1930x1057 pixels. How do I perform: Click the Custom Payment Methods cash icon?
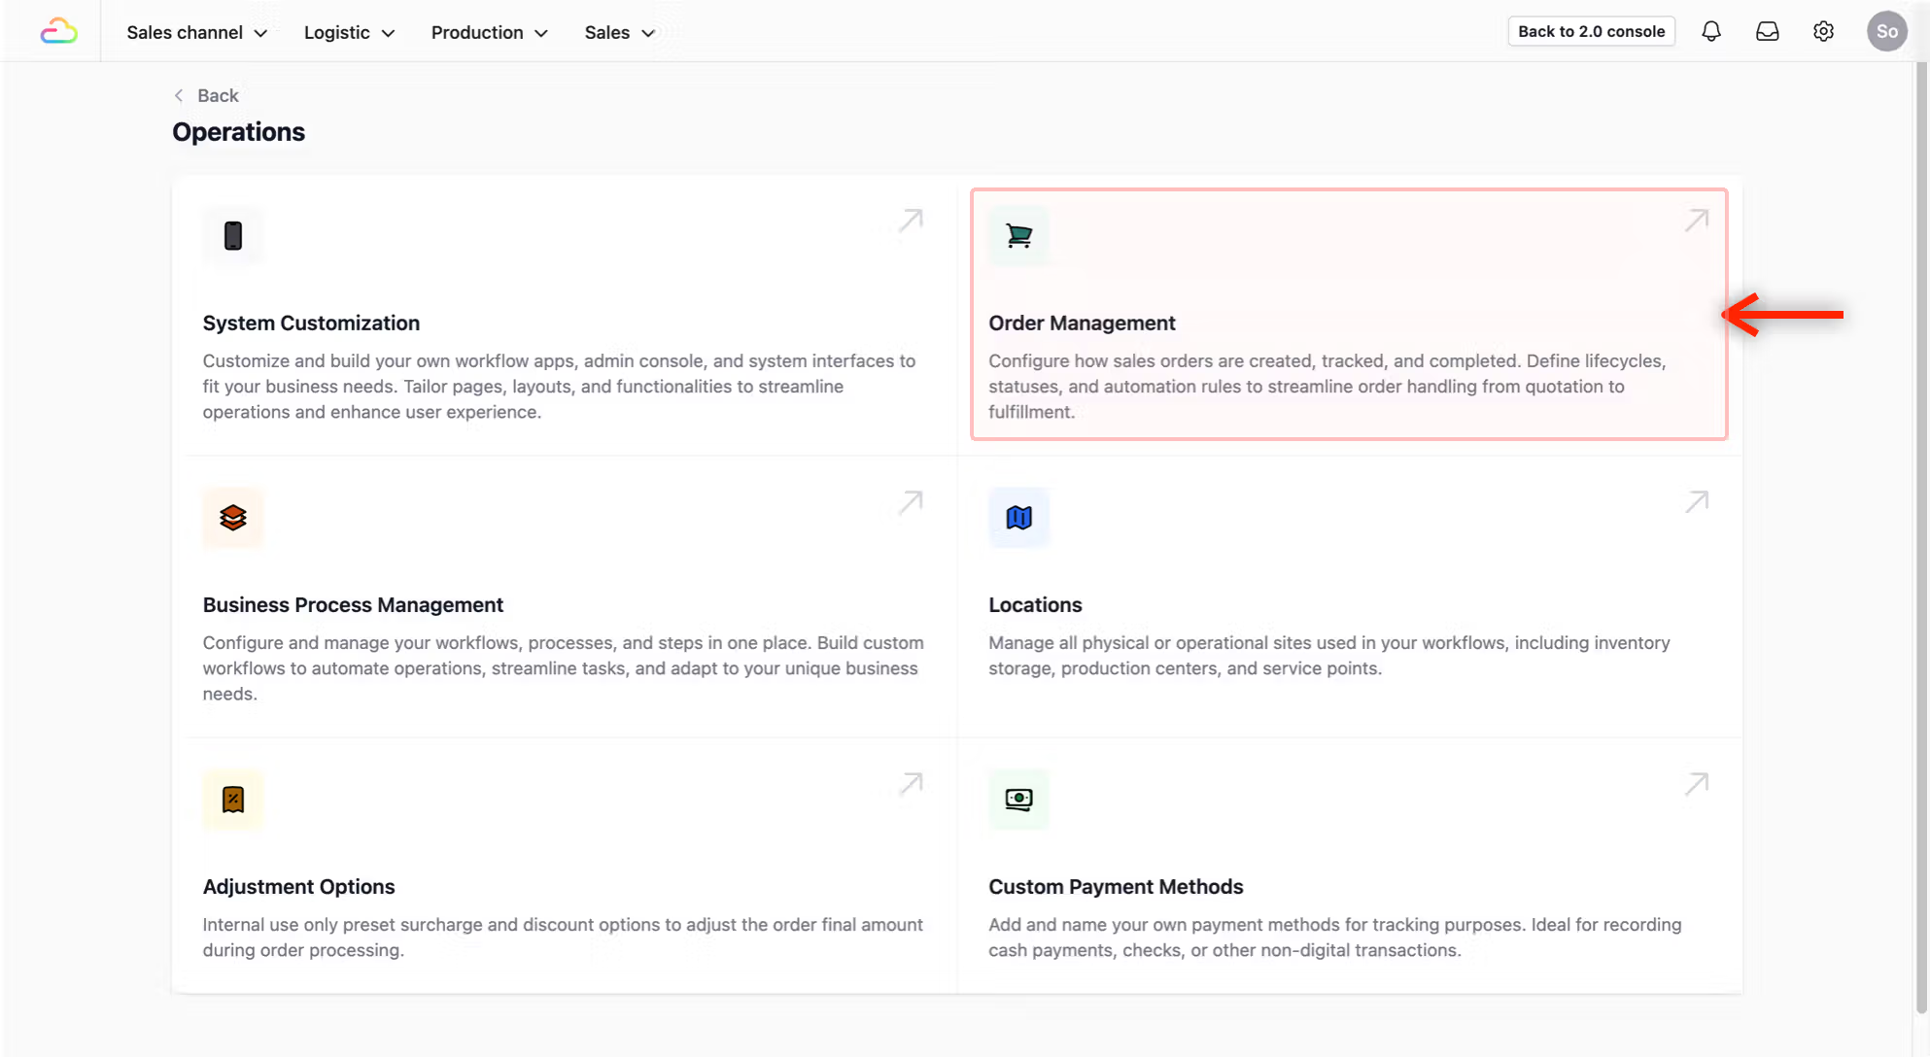point(1018,800)
